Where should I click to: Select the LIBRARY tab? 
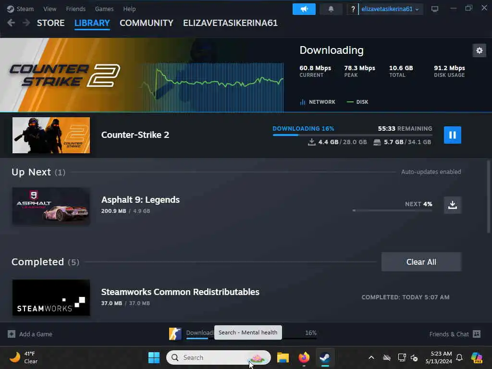point(92,23)
